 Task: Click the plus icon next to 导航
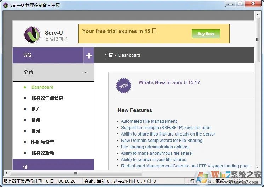pyautogui.click(x=89, y=55)
